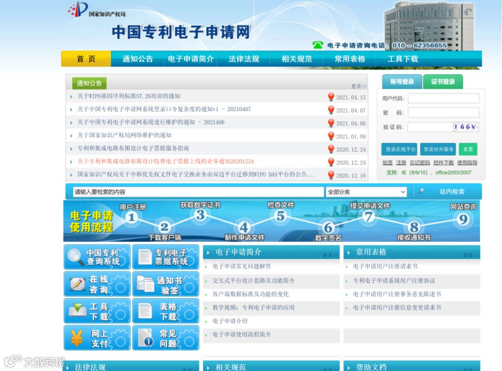This screenshot has height=371, width=502.
Task: Open the 通知公告 navigation item
Action: pyautogui.click(x=138, y=59)
